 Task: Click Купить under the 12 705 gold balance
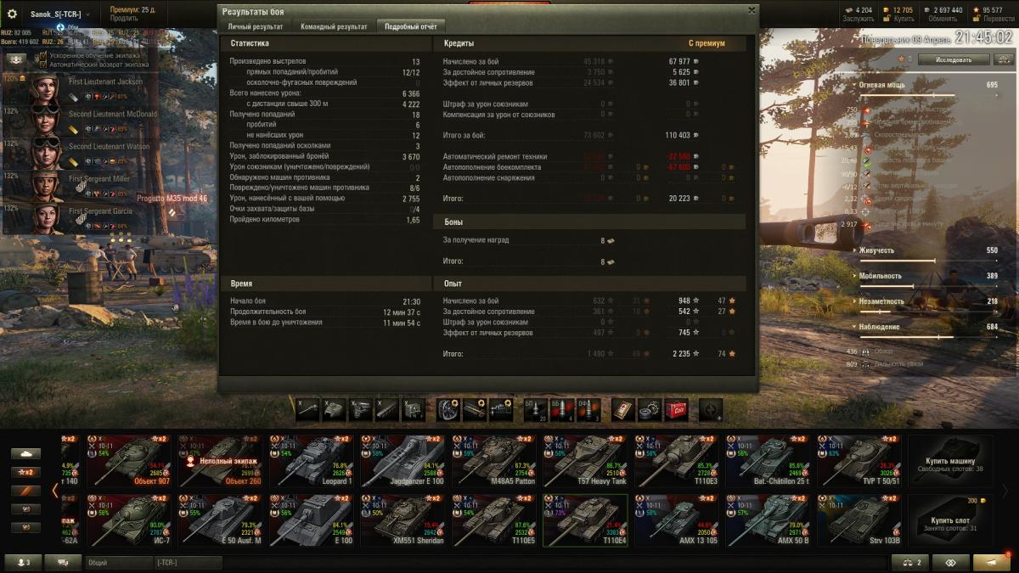click(904, 19)
